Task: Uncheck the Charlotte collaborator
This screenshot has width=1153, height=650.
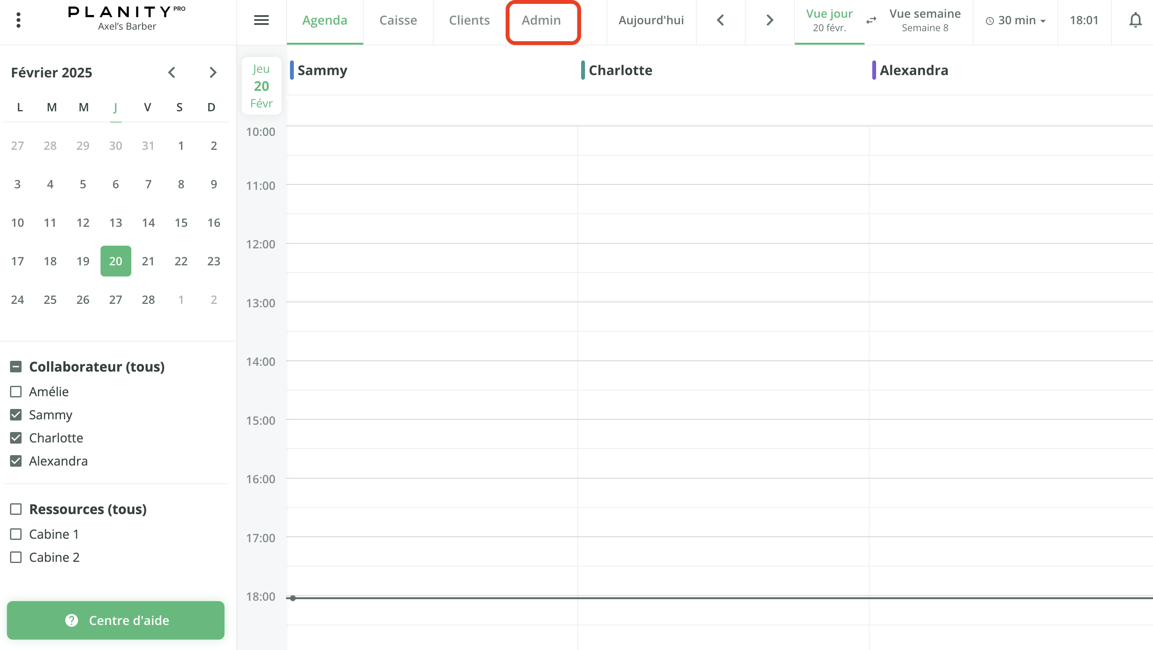Action: pos(16,438)
